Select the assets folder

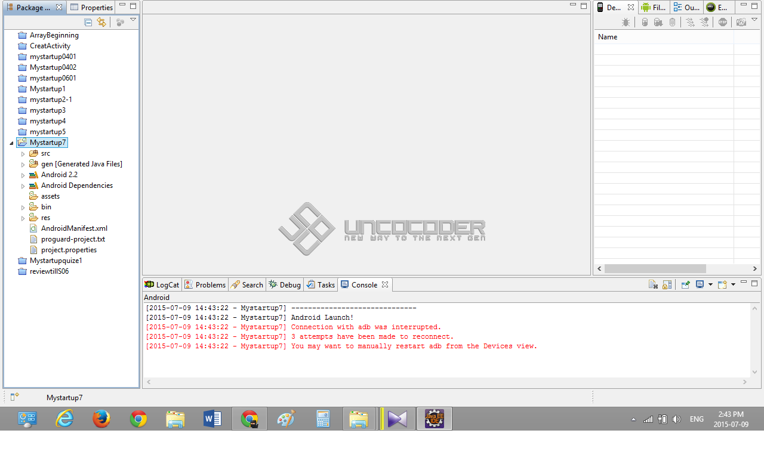[50, 196]
